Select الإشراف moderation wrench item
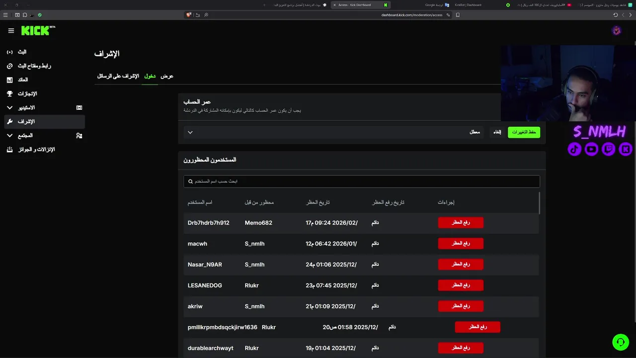Image resolution: width=636 pixels, height=358 pixels. tap(44, 121)
